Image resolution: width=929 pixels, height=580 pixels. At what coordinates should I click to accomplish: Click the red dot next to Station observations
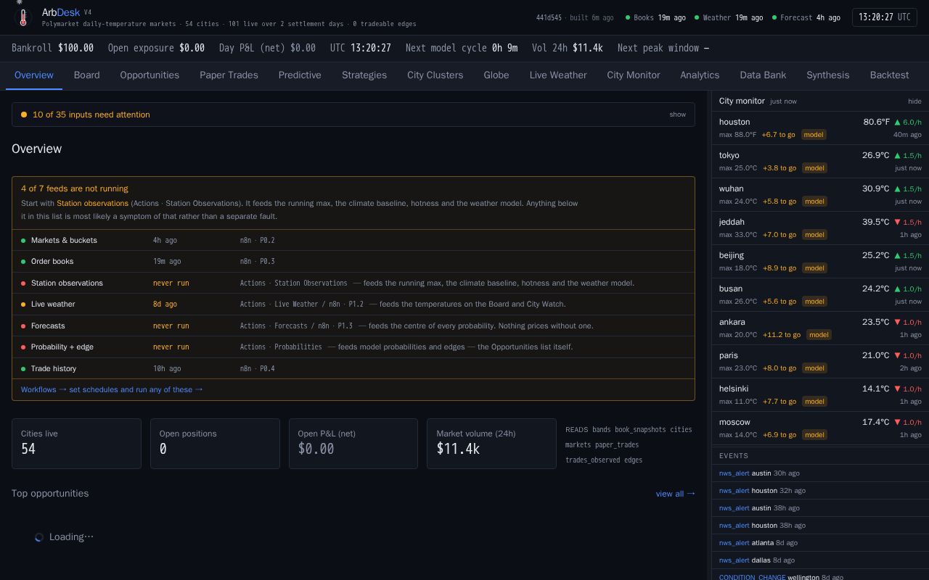tap(23, 283)
